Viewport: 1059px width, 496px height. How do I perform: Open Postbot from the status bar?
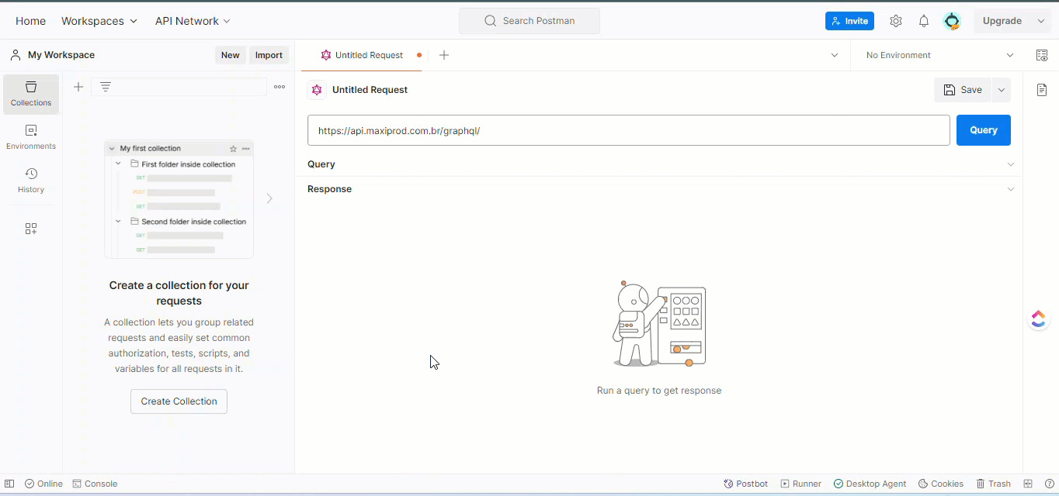[746, 484]
